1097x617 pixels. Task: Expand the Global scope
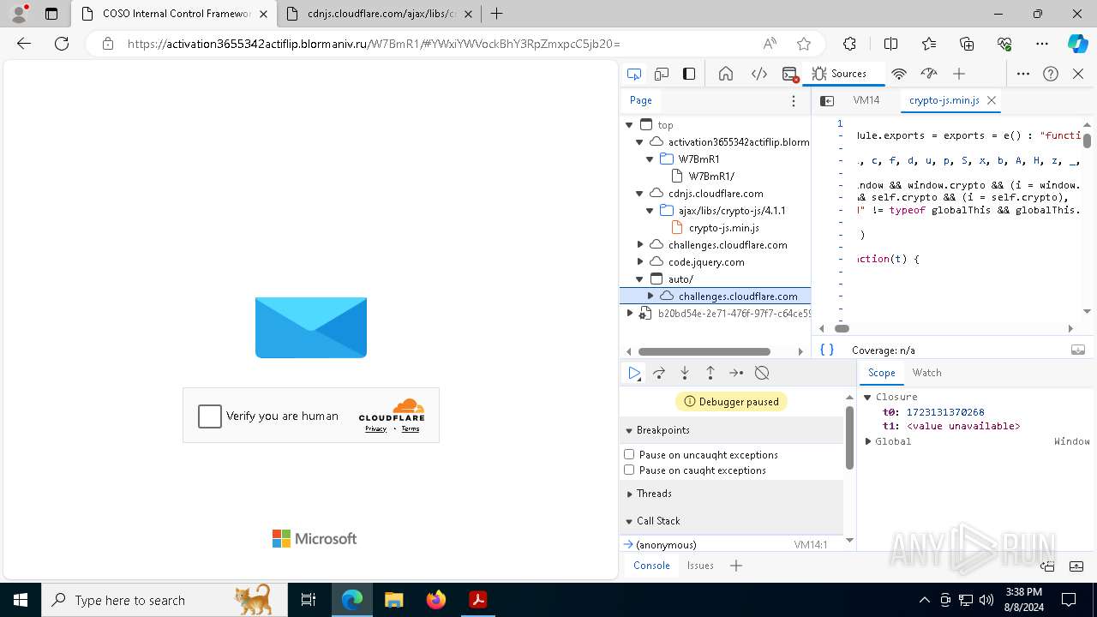coord(868,441)
